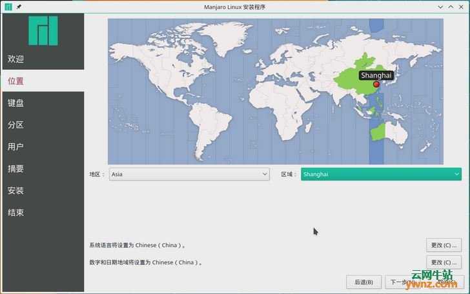Click the Manjaro icon in title bar
Image resolution: width=470 pixels, height=294 pixels.
(8, 6)
